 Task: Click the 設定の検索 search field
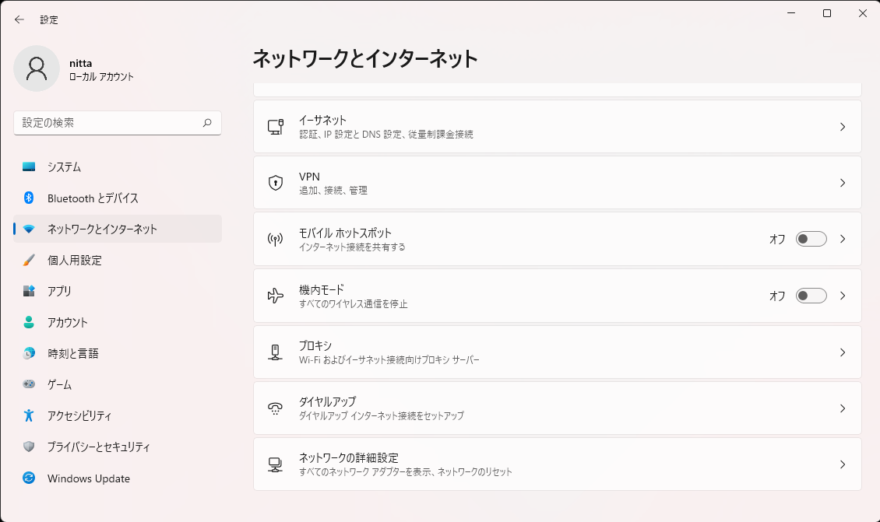pos(109,123)
